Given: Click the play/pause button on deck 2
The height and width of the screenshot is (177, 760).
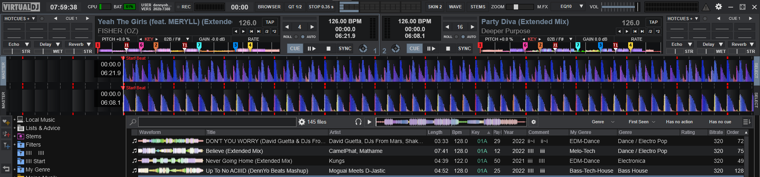Looking at the screenshot, I should pyautogui.click(x=431, y=49).
